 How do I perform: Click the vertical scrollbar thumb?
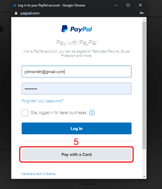click(x=144, y=85)
